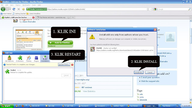Dismiss the restart notification red X

[72, 65]
